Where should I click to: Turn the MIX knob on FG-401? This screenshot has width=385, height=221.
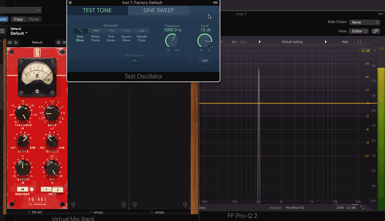tap(52, 168)
